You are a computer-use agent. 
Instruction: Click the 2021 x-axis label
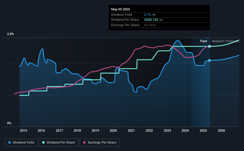coord(131,130)
